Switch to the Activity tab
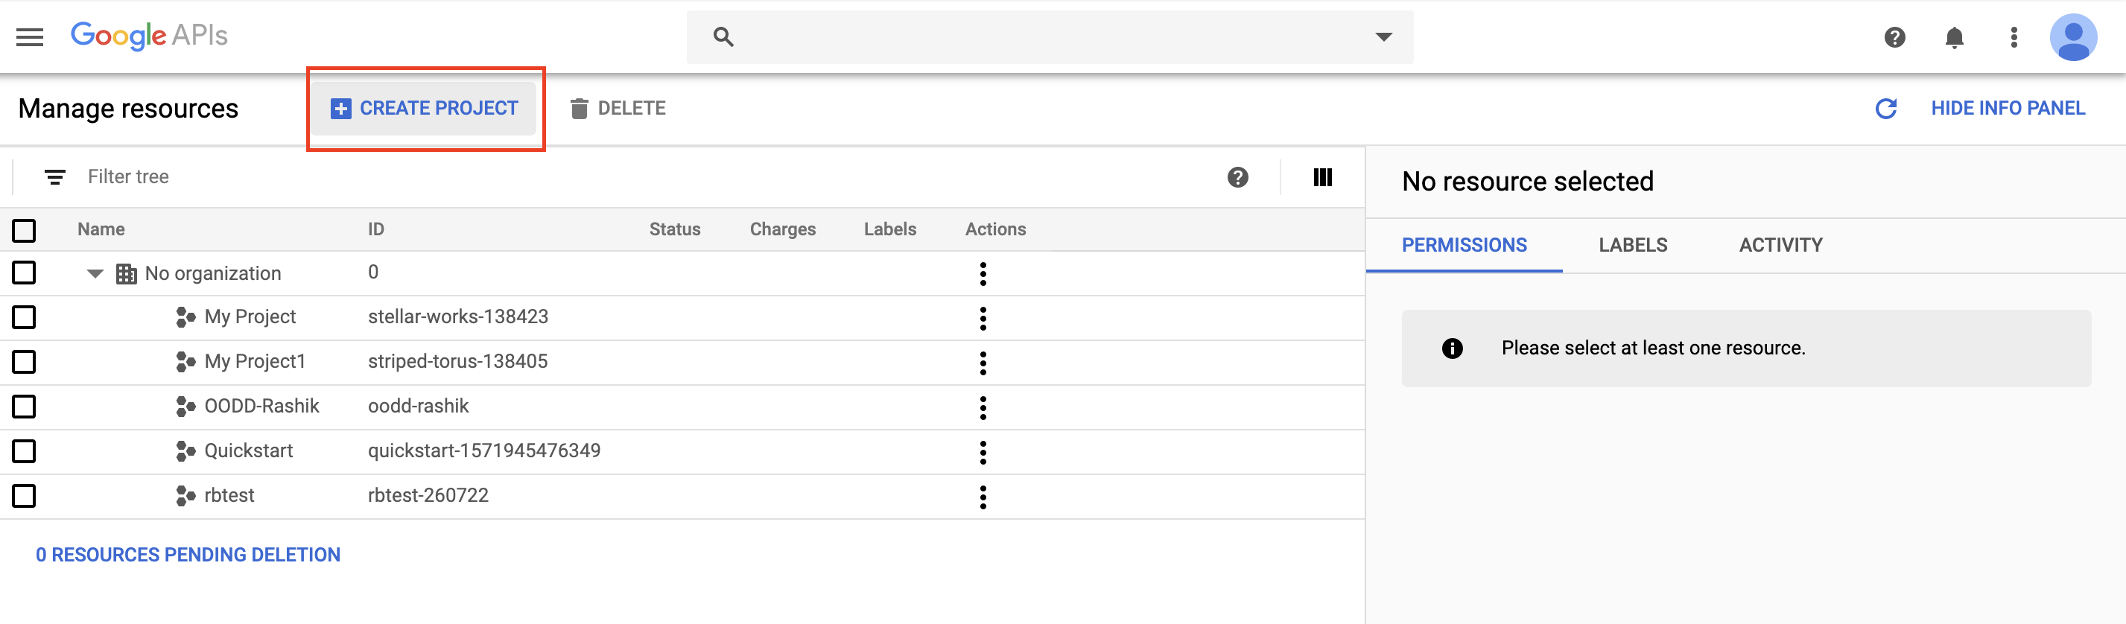Image resolution: width=2126 pixels, height=624 pixels. click(1780, 245)
